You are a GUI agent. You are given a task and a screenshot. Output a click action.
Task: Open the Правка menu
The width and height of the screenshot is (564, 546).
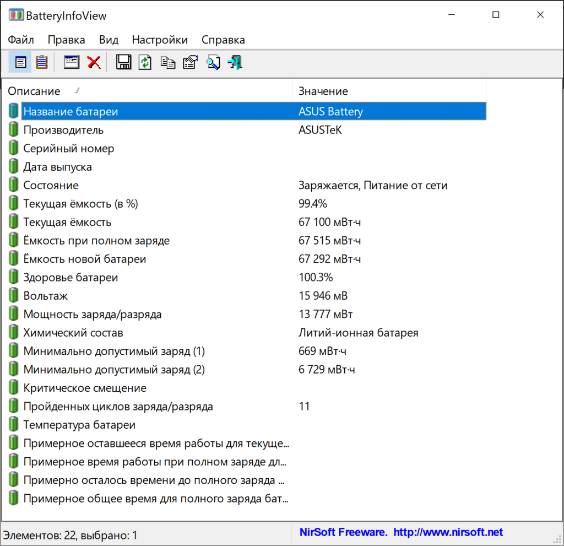tap(67, 40)
